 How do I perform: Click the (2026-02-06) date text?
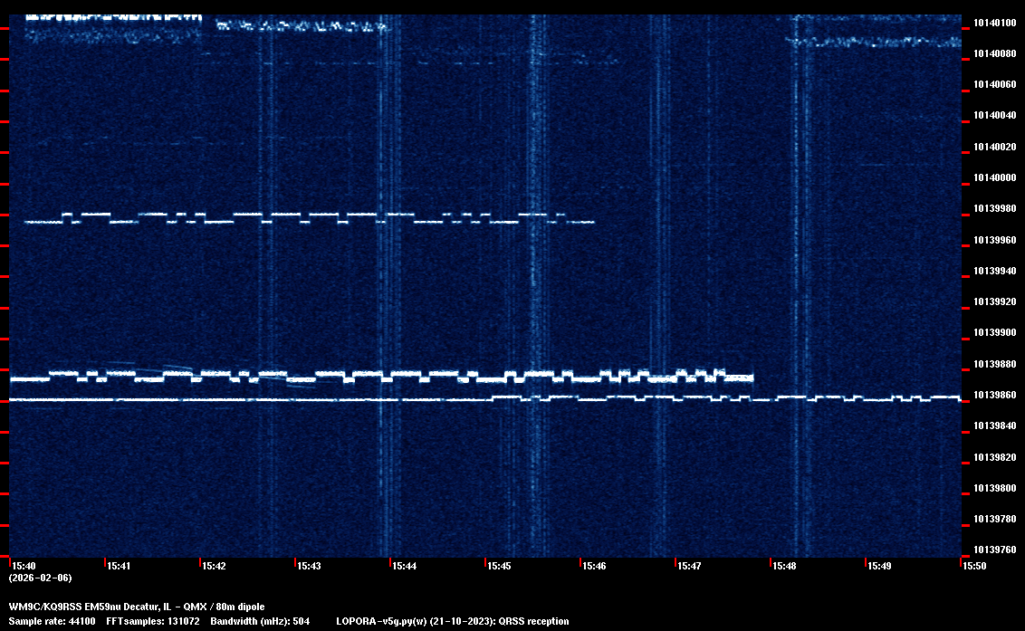click(40, 578)
